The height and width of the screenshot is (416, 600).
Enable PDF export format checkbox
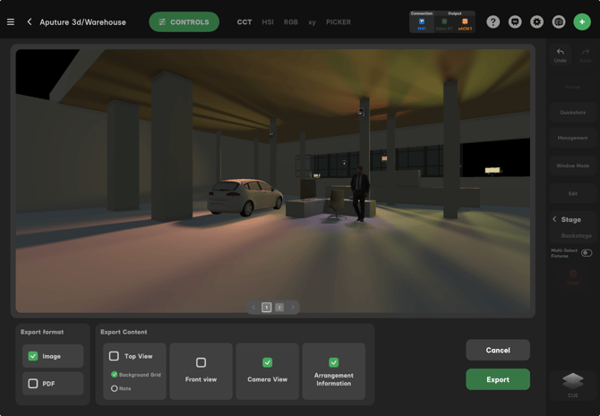pos(33,384)
